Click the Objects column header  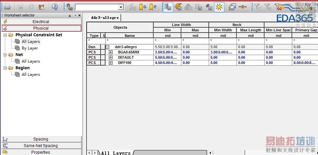coord(120,27)
